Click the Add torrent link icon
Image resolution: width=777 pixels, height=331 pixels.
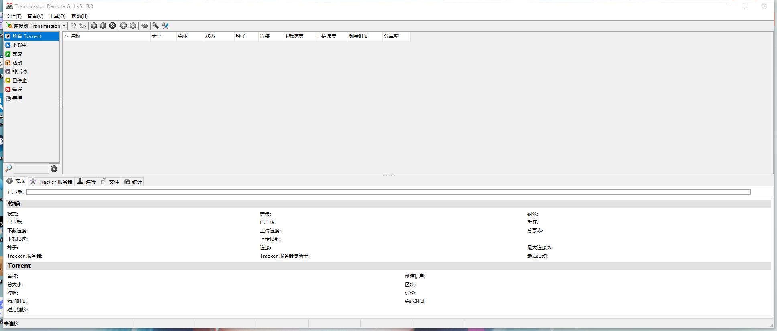click(x=83, y=26)
